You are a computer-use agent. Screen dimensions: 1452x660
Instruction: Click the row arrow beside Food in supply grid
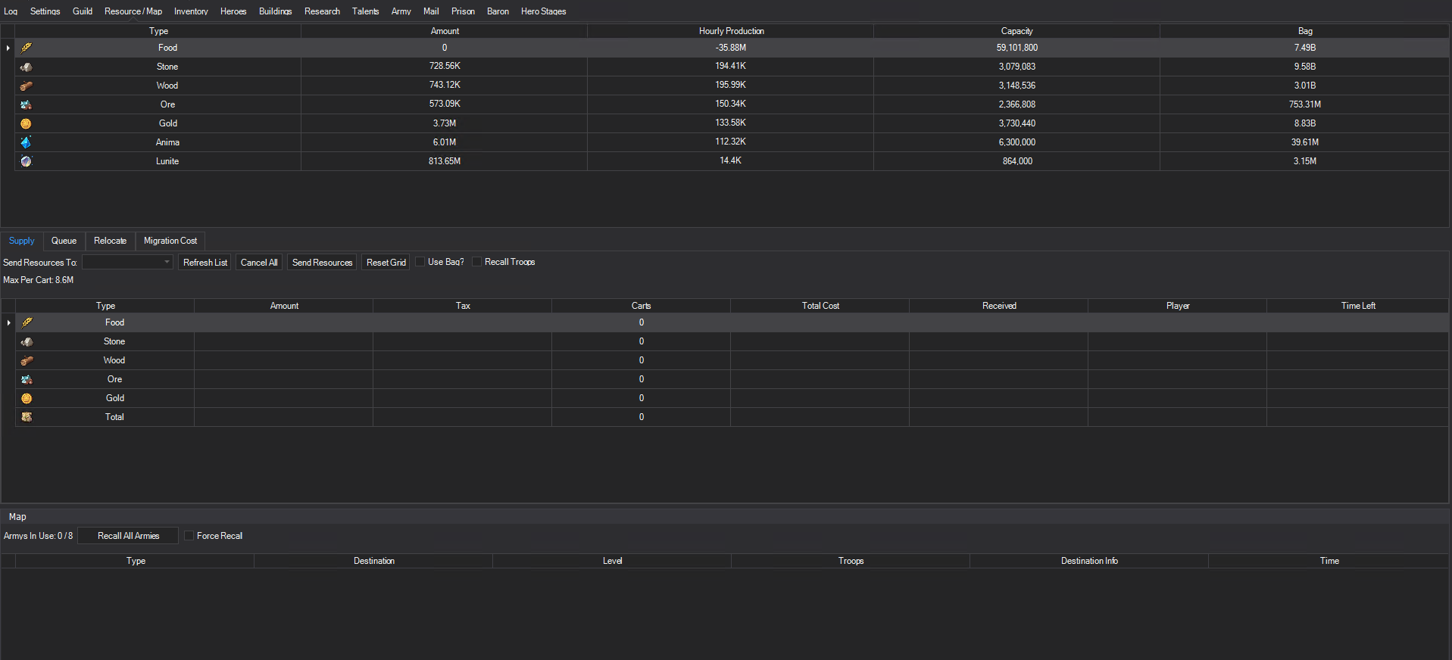[8, 322]
